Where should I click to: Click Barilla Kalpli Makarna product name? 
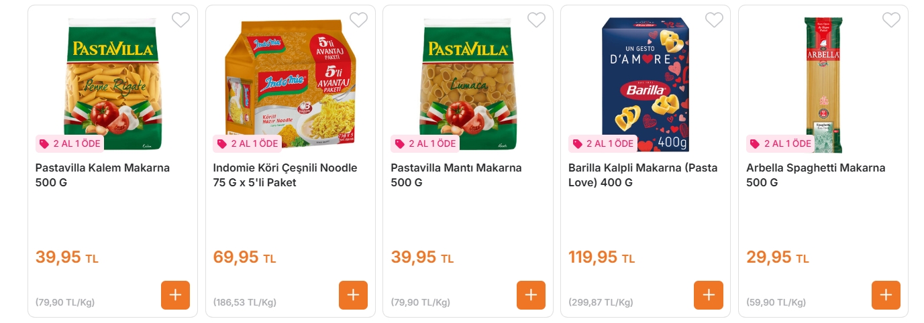coord(643,175)
